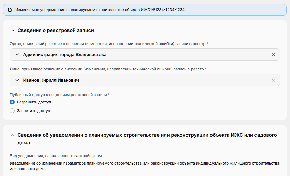Viewport: 290px width, 176px height.
Task: Clear the Администрация города Владивостока selection
Action: [273, 55]
